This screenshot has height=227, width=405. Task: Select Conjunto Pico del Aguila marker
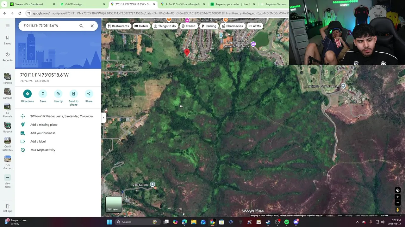[x=343, y=86]
